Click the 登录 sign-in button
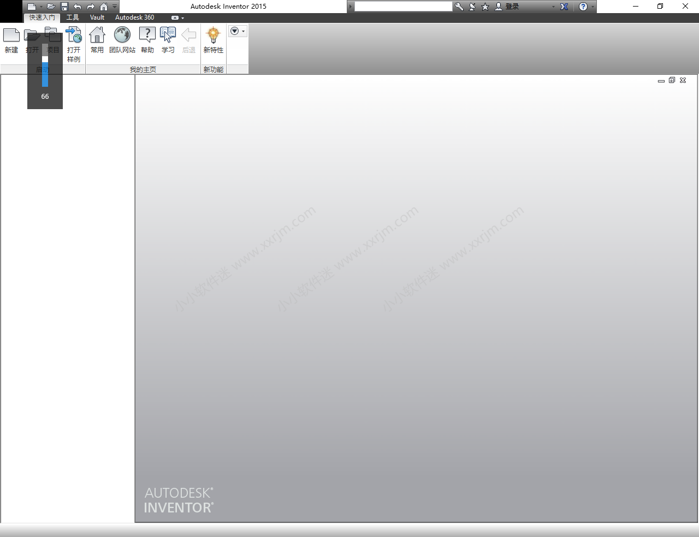 [x=508, y=7]
